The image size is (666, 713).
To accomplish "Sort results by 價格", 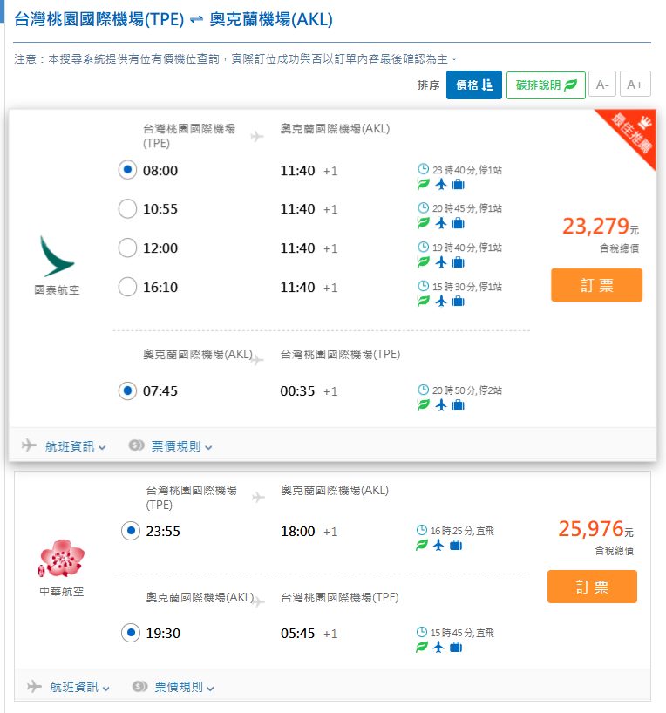I will point(473,85).
